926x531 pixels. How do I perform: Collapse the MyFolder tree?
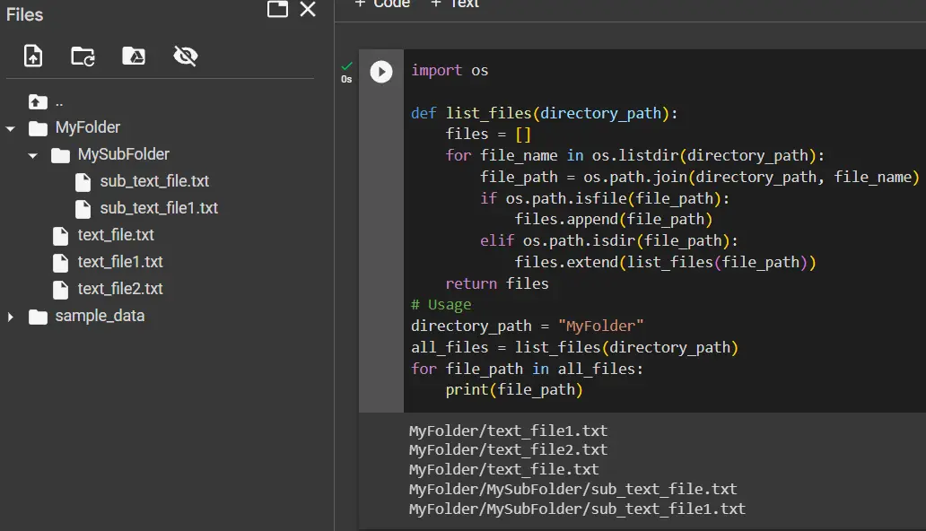[11, 127]
